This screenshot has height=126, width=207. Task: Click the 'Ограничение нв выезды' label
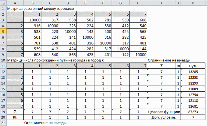(x=169, y=60)
